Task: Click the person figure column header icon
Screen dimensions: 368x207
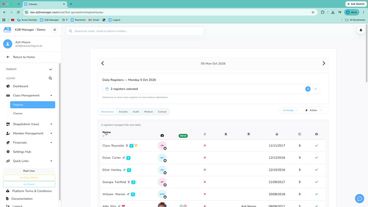Action: [205, 134]
